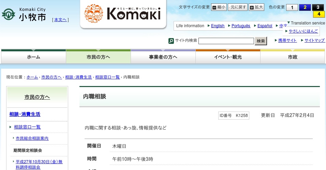Open the English life information link
This screenshot has width=326, height=170.
[x=218, y=26]
